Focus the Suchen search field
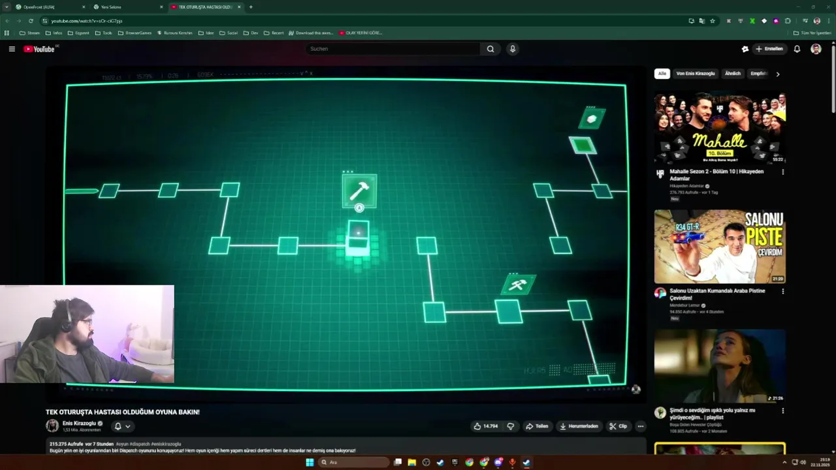836x470 pixels. 394,49
